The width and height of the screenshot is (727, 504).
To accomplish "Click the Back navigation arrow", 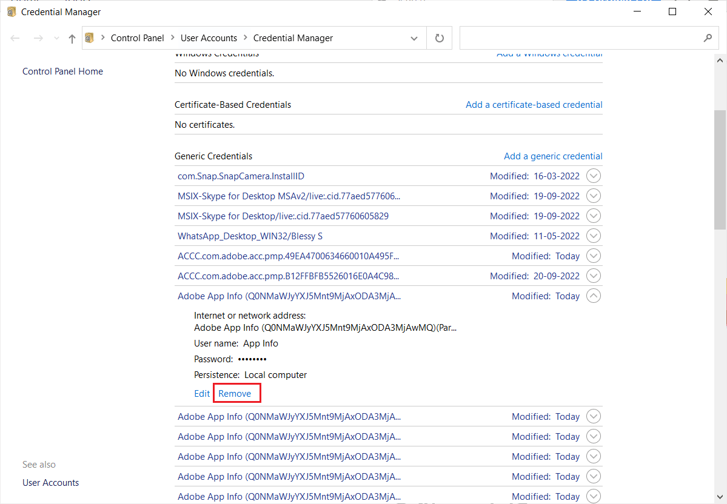I will tap(15, 38).
